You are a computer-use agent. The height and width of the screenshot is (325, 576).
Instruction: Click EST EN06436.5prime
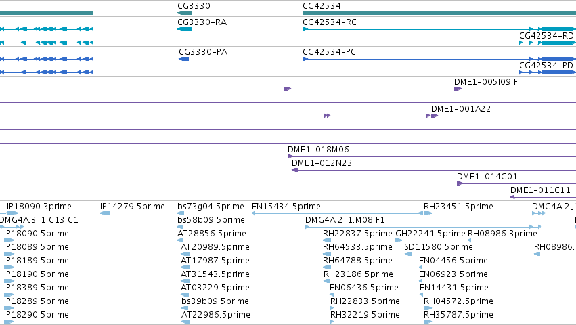click(364, 288)
